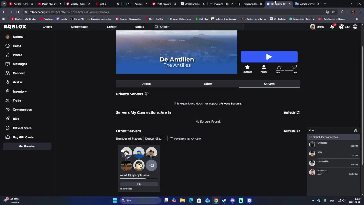Refresh the Other Servers list

[292, 131]
